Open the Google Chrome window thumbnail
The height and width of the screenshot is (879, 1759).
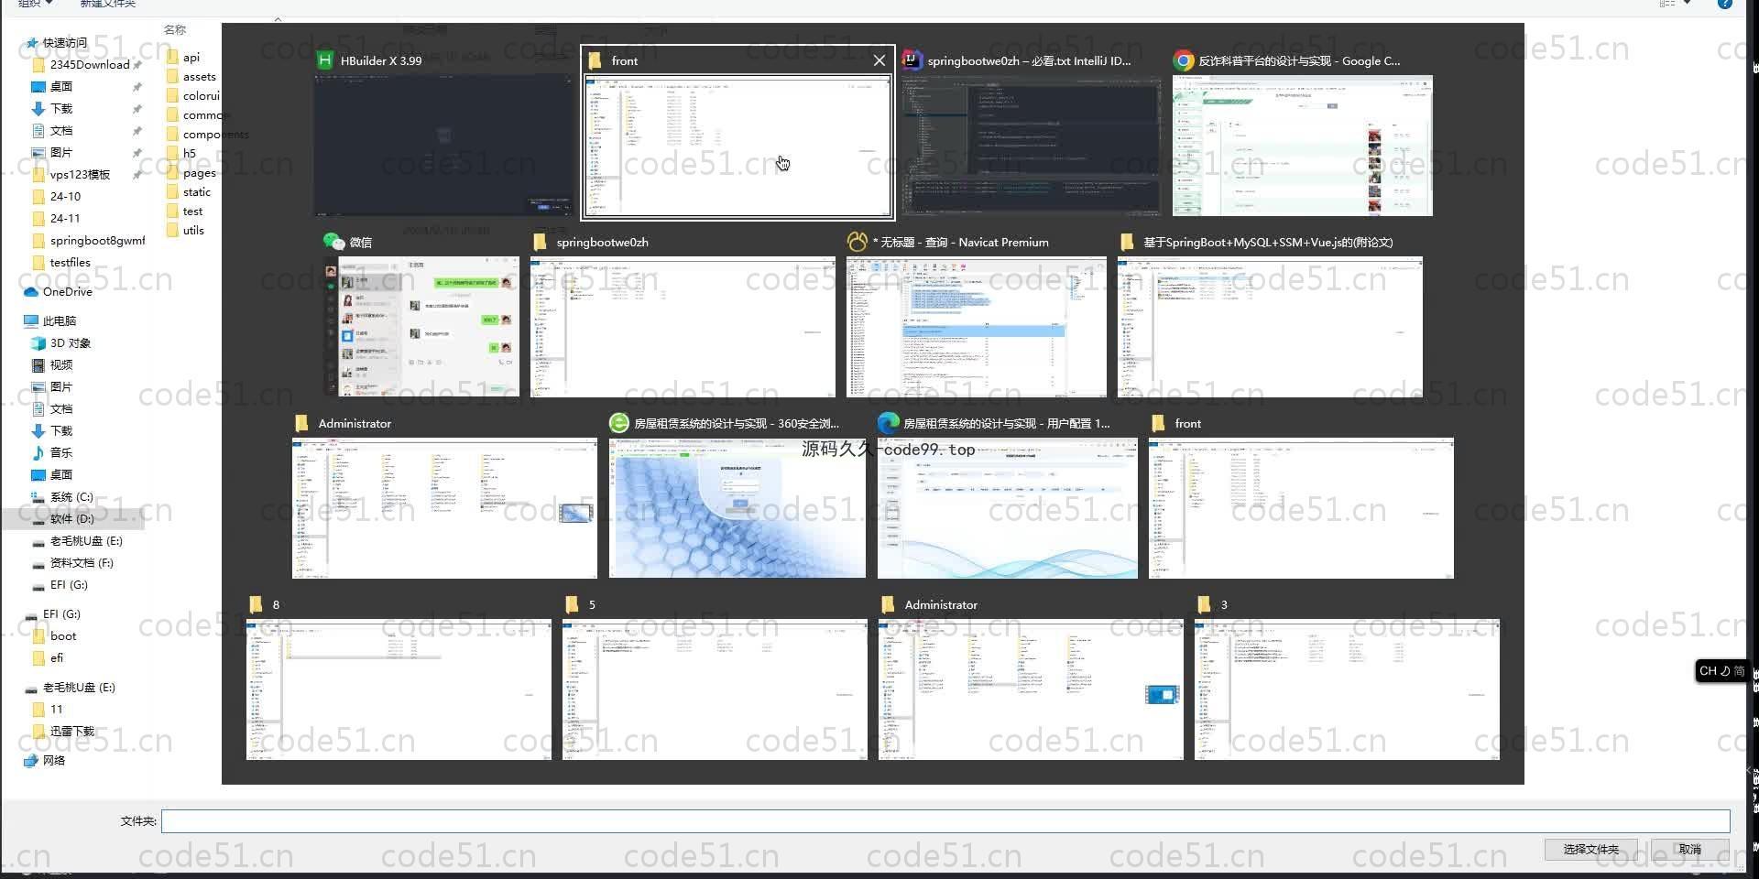pos(1302,146)
